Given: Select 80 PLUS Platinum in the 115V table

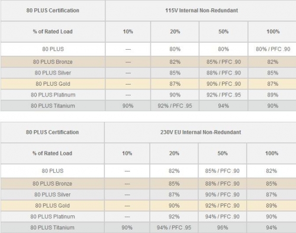Looking at the screenshot, I should point(53,95).
